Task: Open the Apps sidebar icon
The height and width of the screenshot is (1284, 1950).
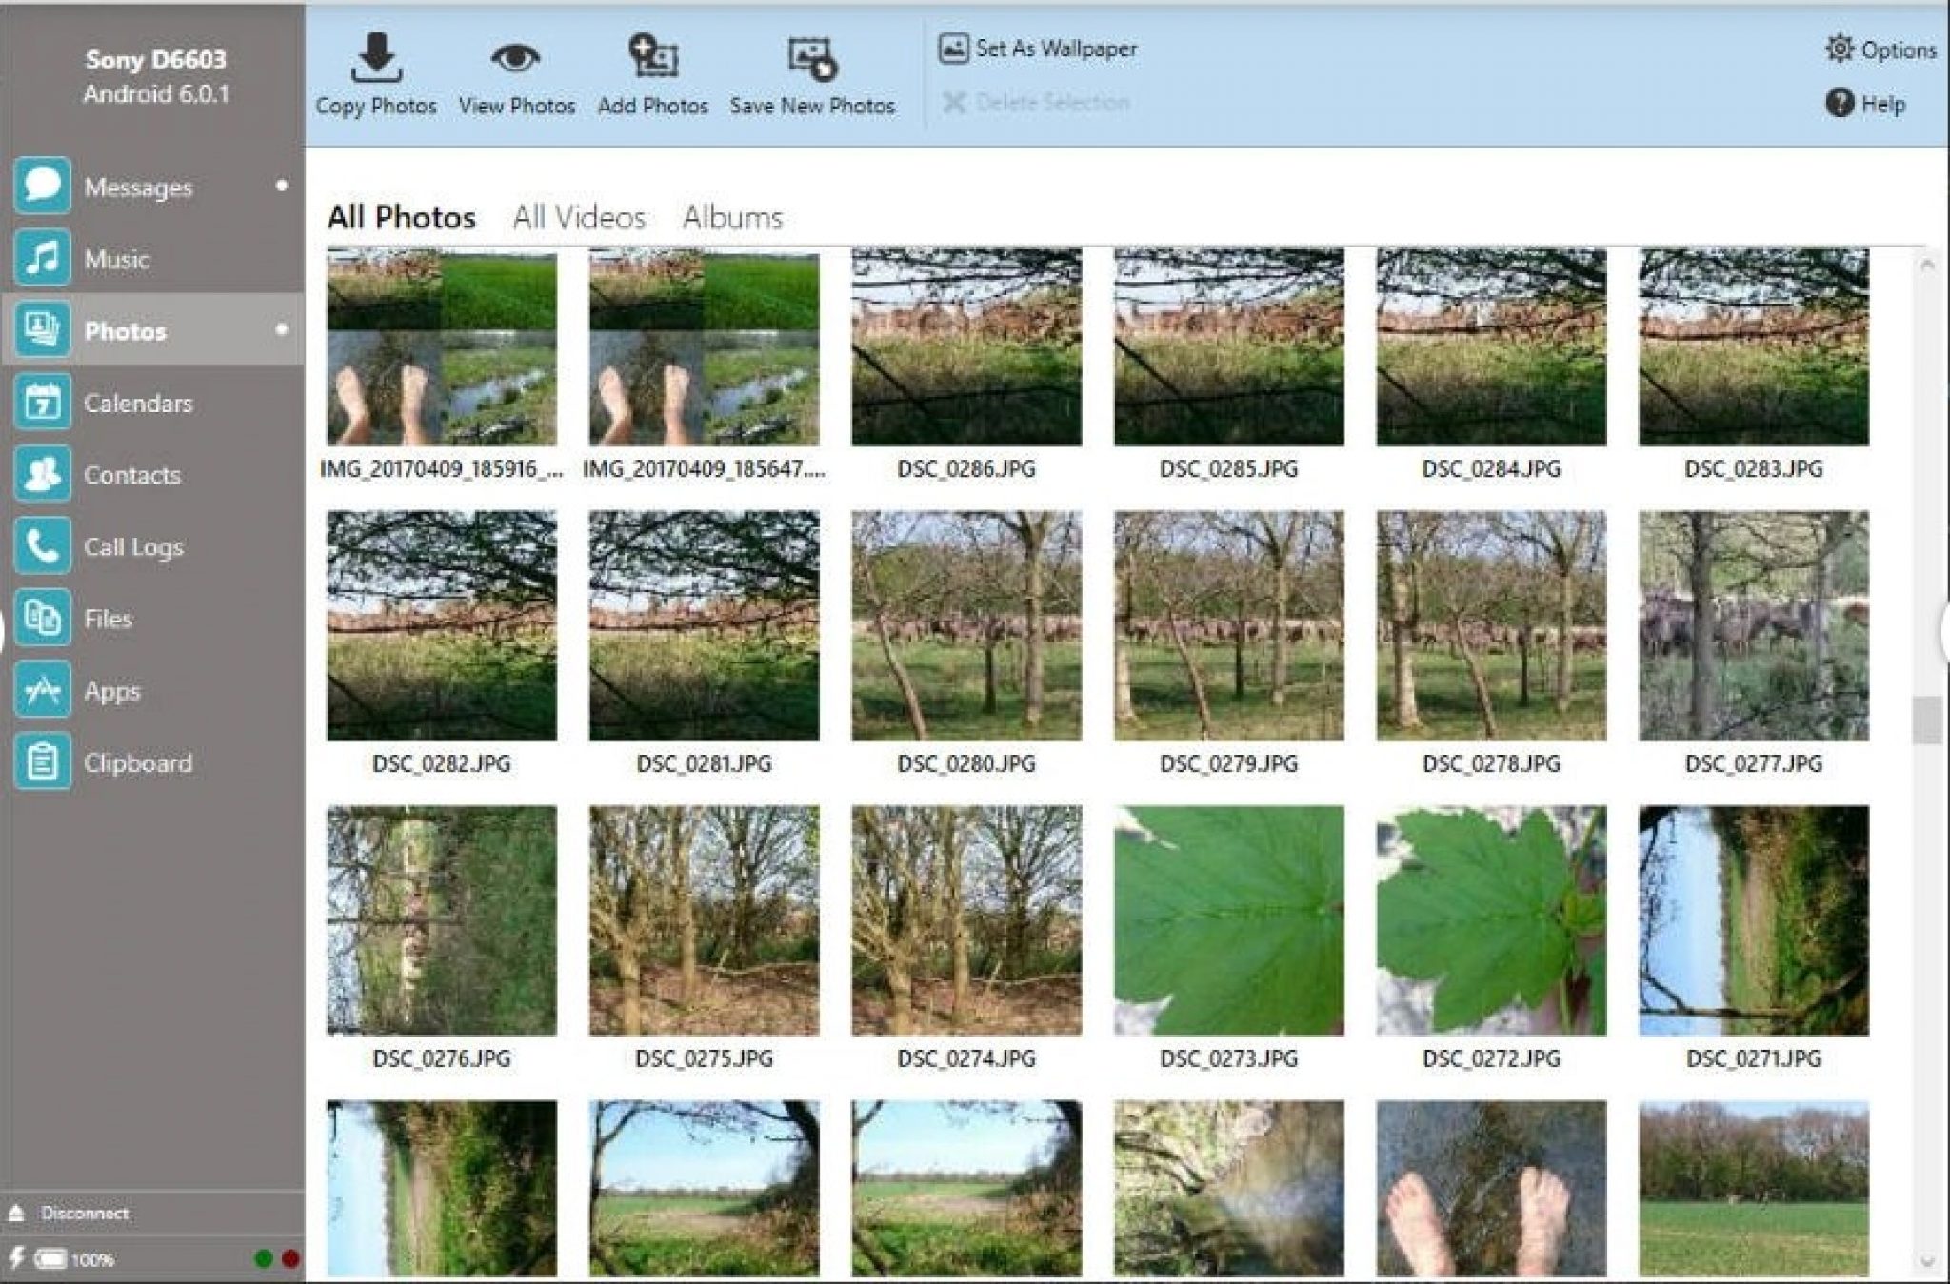Action: pyautogui.click(x=42, y=690)
